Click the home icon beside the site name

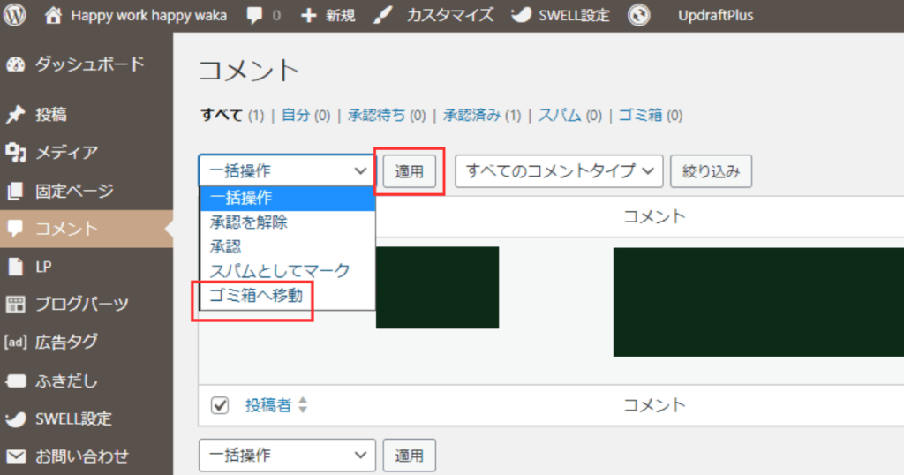(x=53, y=15)
